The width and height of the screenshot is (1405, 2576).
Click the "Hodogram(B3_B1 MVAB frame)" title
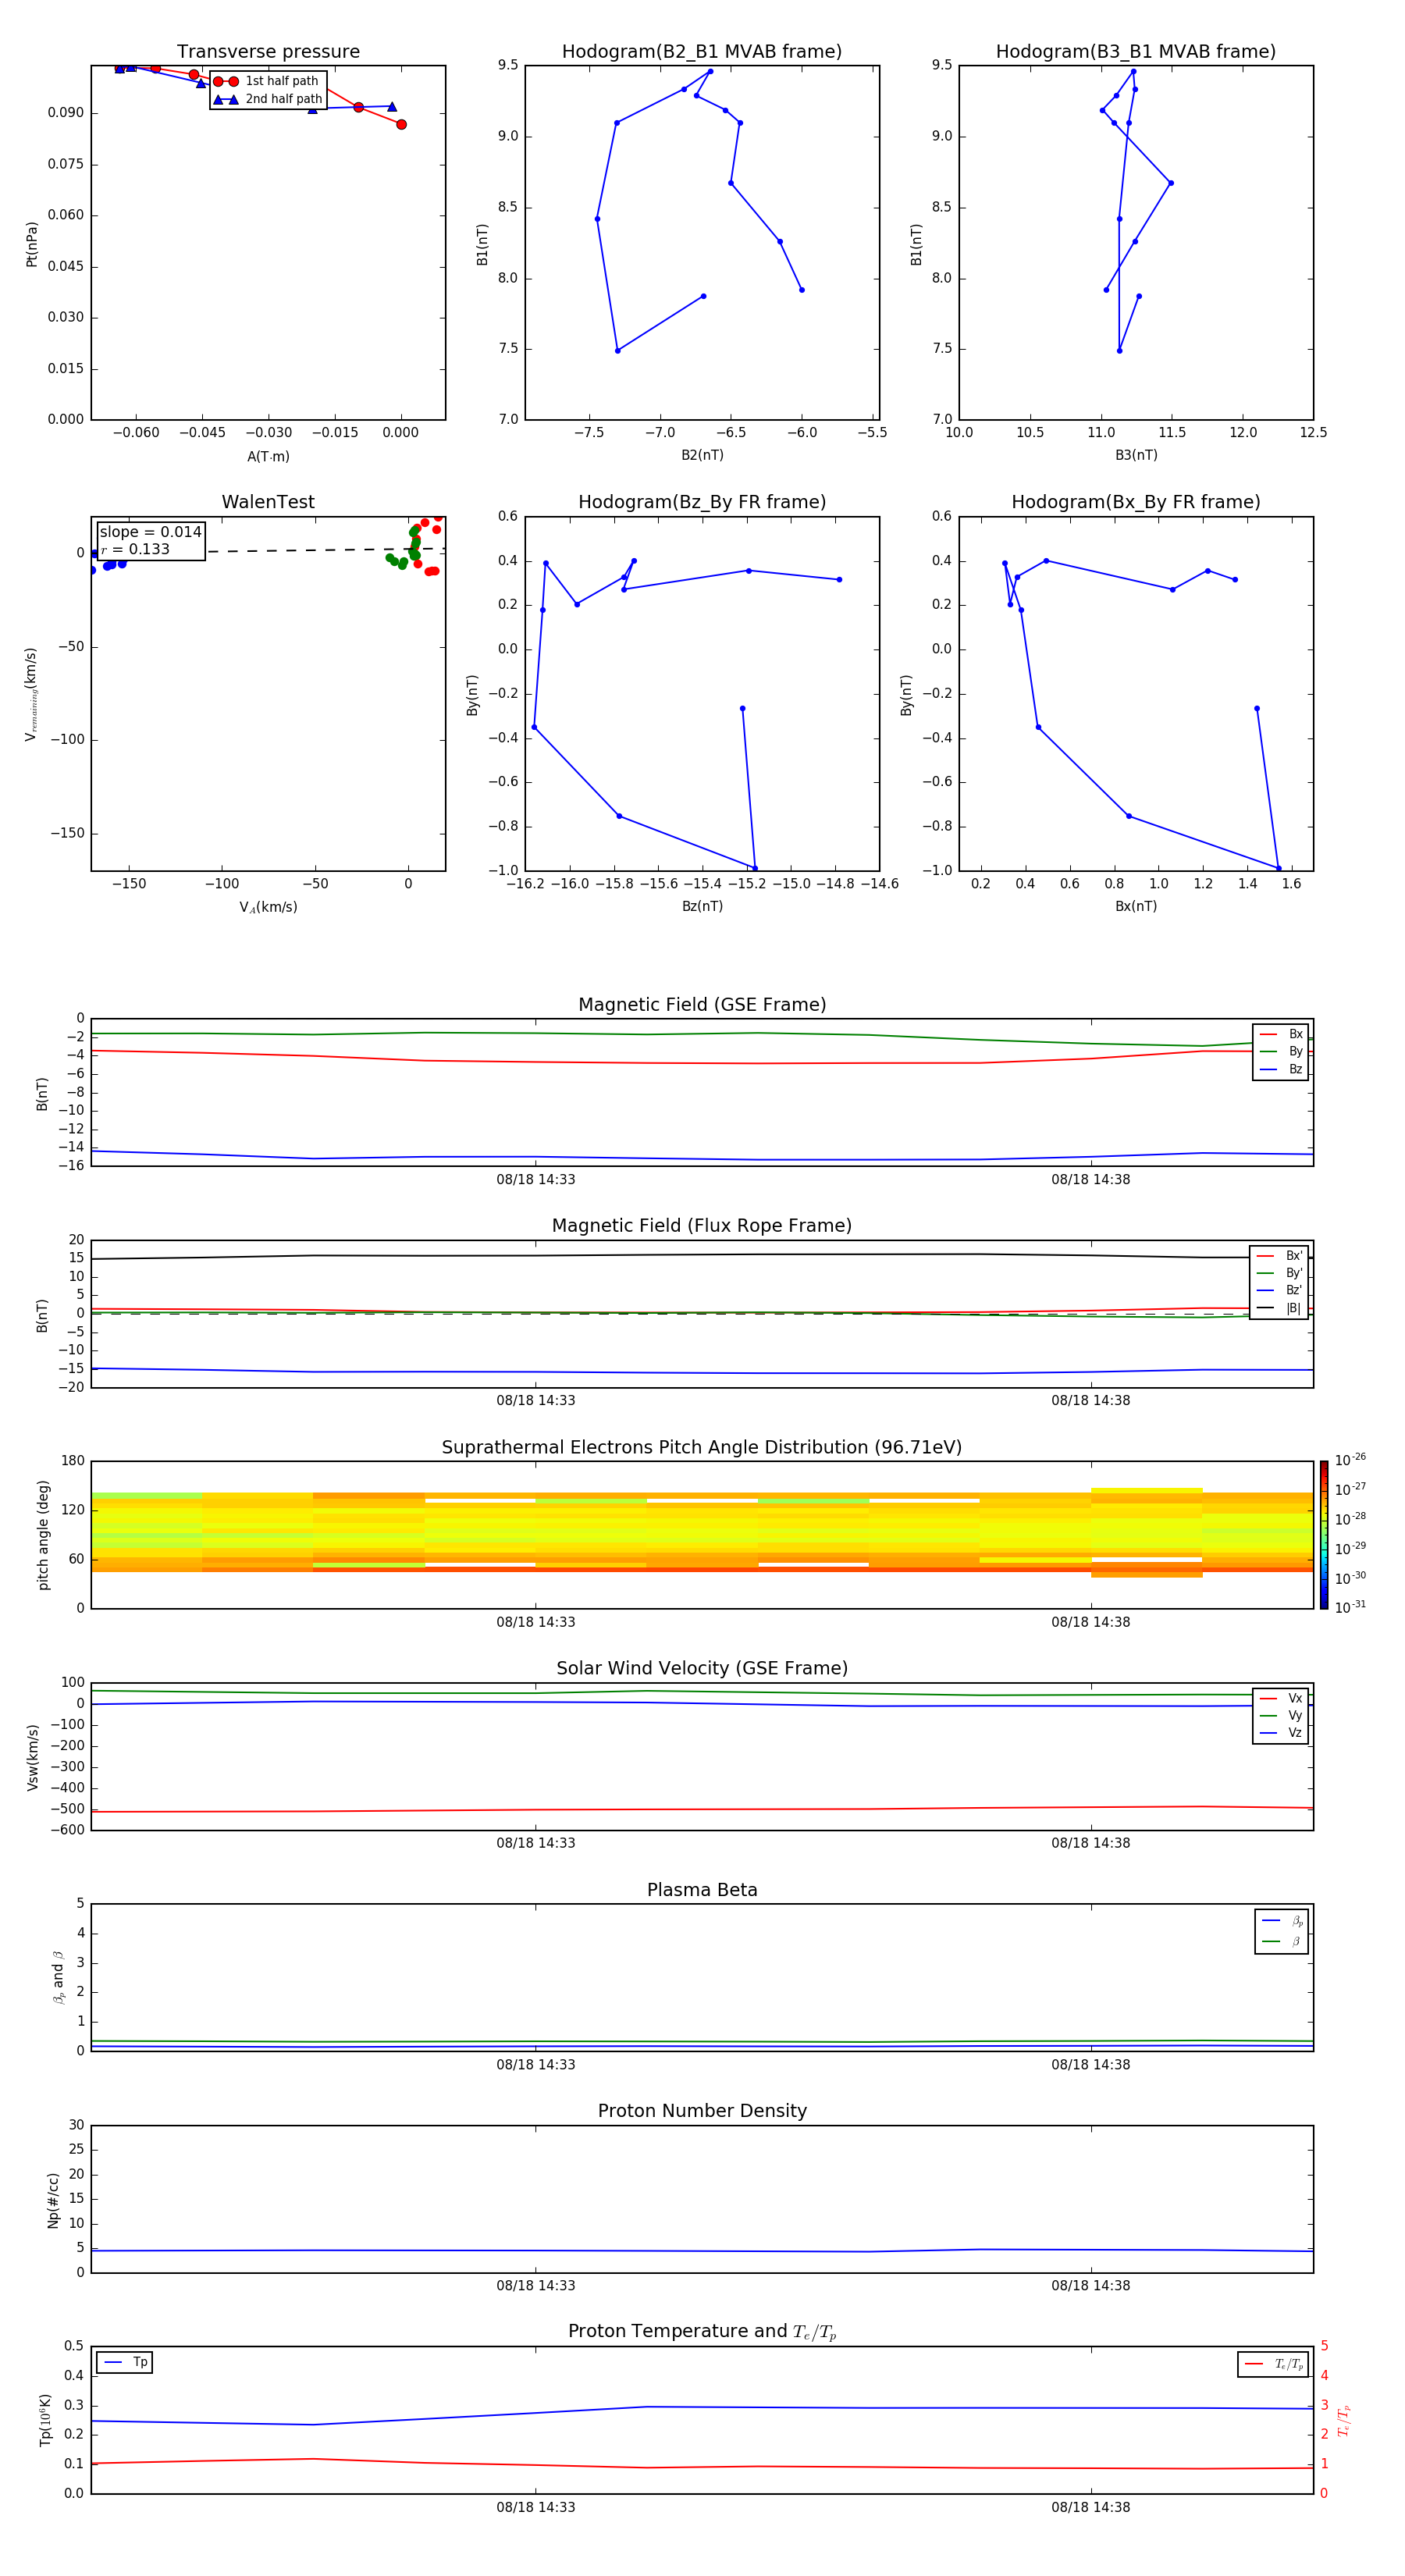[1136, 52]
